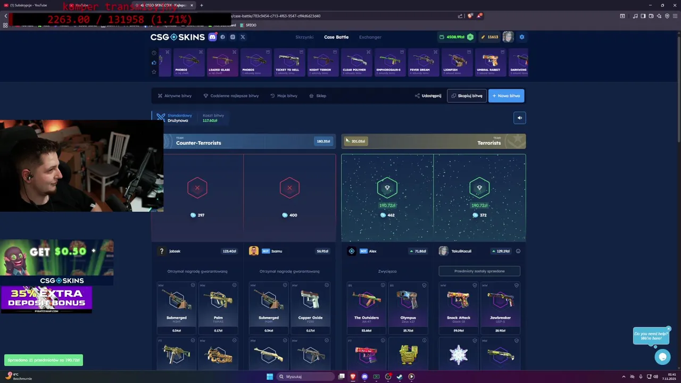Open the Palm FAMAS item card
681x383 pixels.
coord(218,308)
